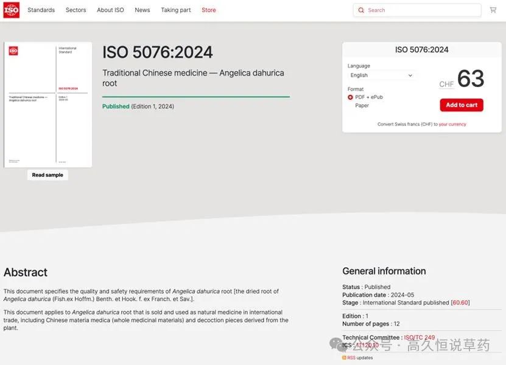Click the 'Number of pages : 12' text
The width and height of the screenshot is (506, 365).
pos(371,324)
